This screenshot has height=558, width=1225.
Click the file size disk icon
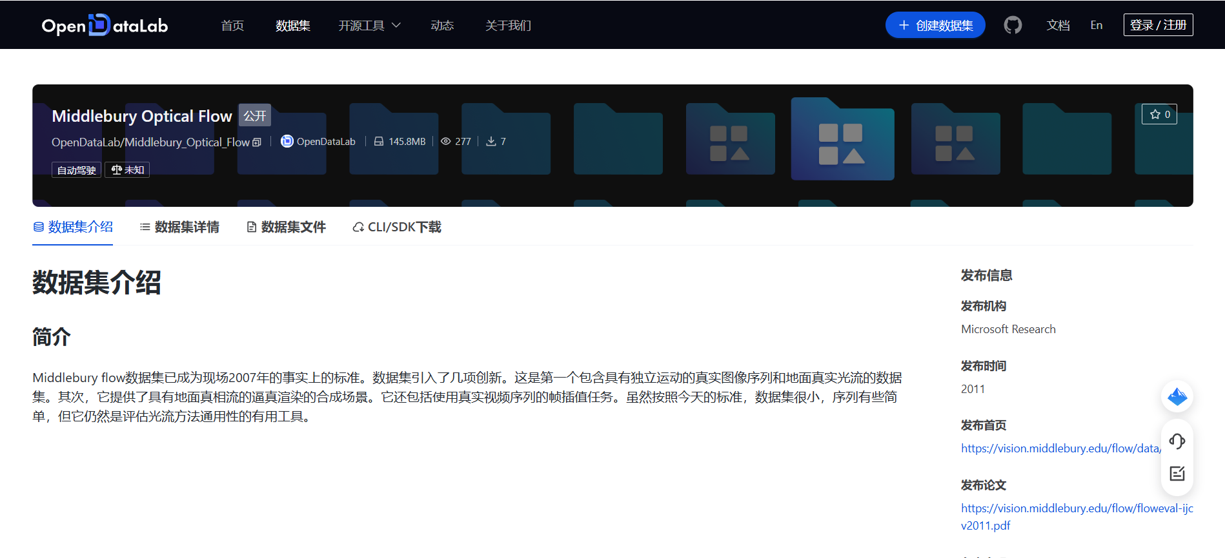(x=379, y=141)
